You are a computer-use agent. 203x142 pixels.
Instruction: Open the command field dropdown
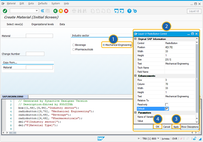pos(37,11)
